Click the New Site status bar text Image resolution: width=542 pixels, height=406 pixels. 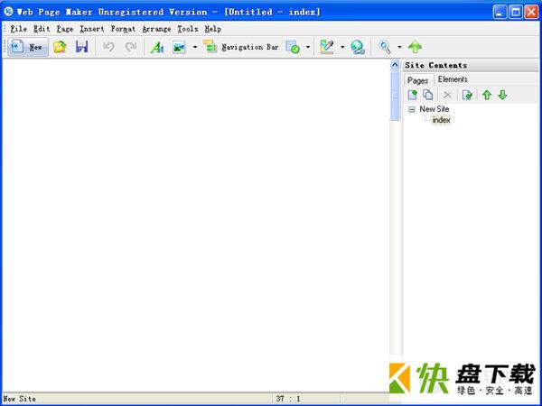pyautogui.click(x=20, y=399)
